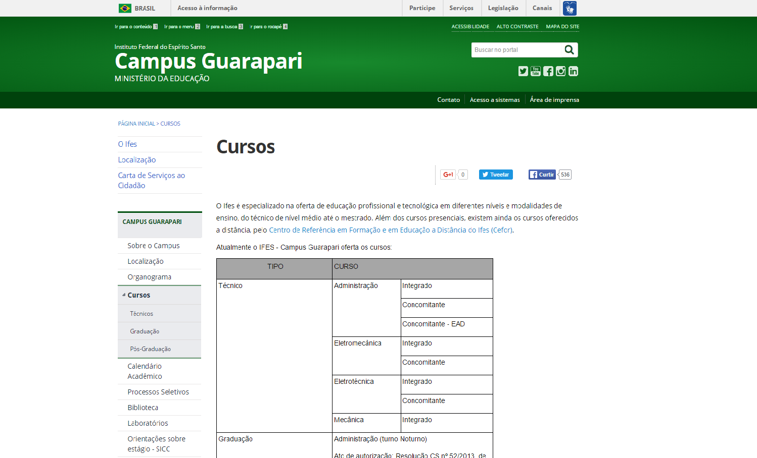The width and height of the screenshot is (757, 458).
Task: Go to PÁGINA INICIAL breadcrumb
Action: point(136,124)
